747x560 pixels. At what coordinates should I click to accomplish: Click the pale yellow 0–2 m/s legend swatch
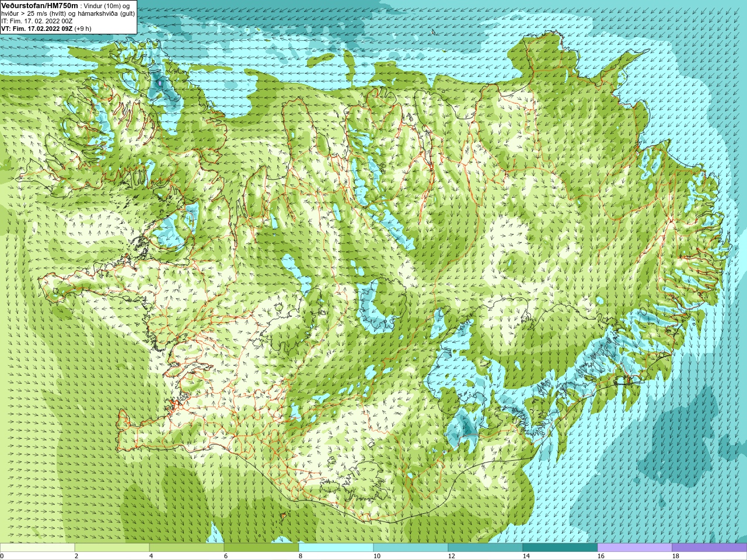37,548
